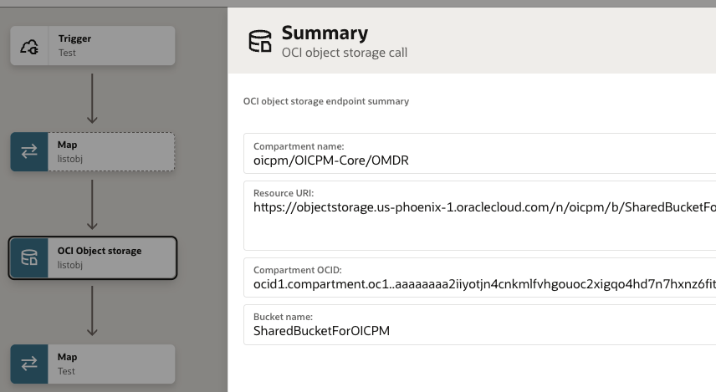Click arrow connecting Trigger to Map

tap(92, 99)
